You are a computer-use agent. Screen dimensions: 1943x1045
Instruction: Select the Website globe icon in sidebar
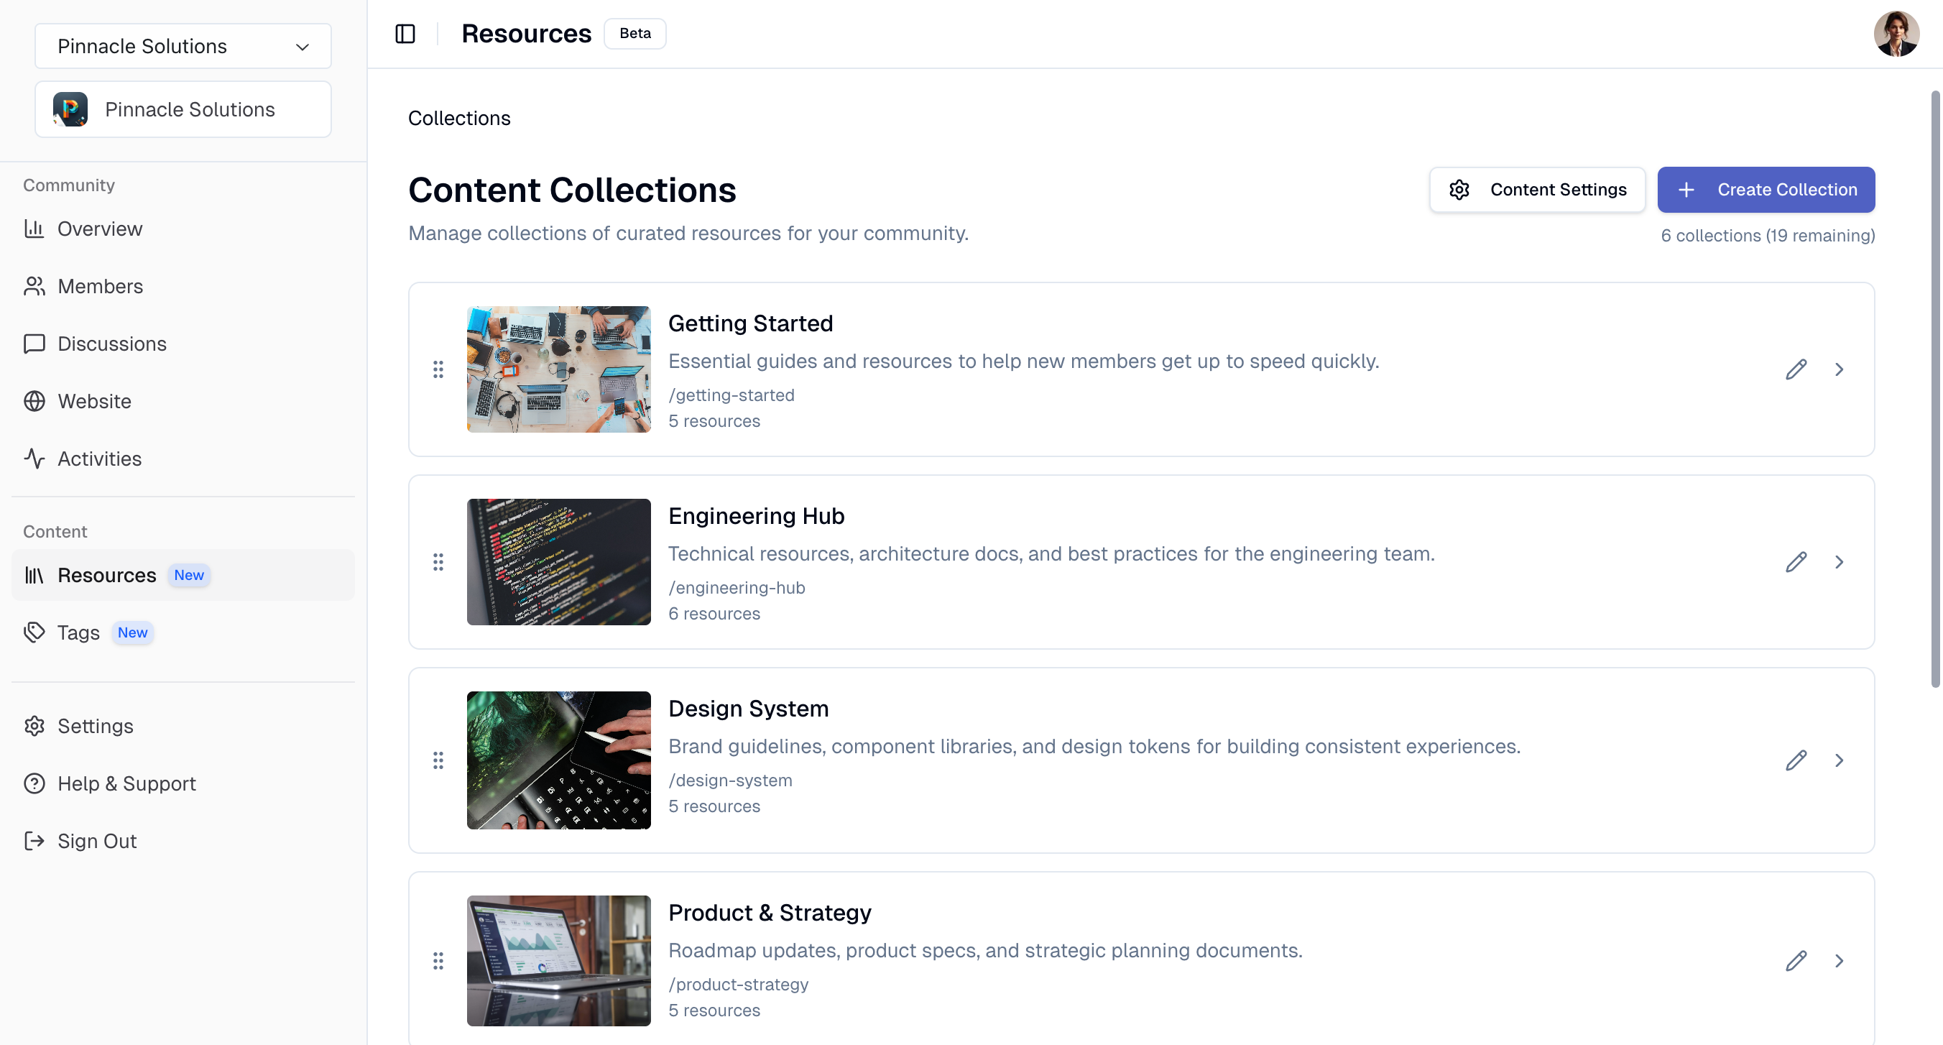(34, 400)
